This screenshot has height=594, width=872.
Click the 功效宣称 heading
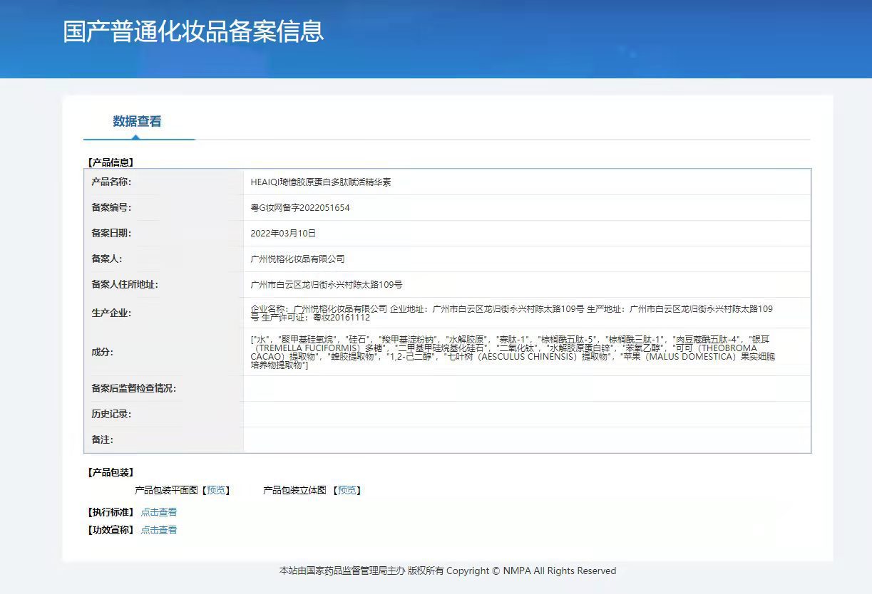[111, 530]
